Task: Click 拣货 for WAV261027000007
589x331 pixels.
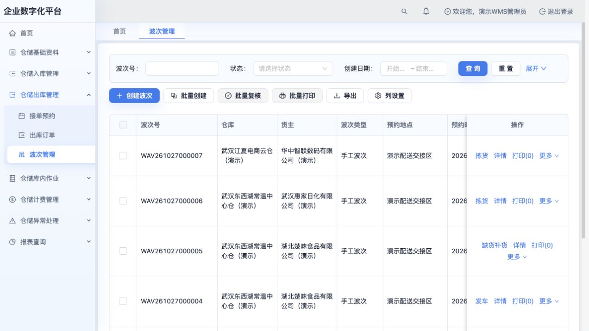Action: pos(482,156)
